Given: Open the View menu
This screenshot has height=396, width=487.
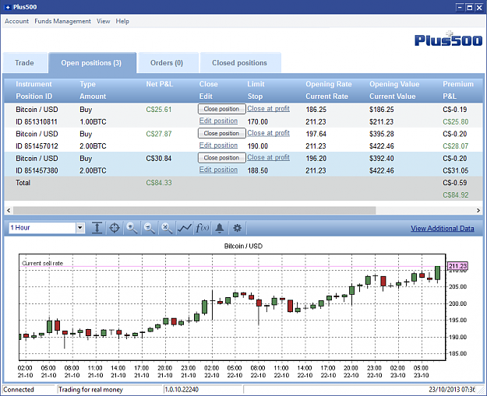Looking at the screenshot, I should pos(103,21).
